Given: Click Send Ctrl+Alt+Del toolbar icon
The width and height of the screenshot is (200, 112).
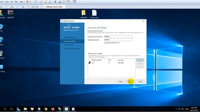Looking at the screenshot, I should point(36,2).
